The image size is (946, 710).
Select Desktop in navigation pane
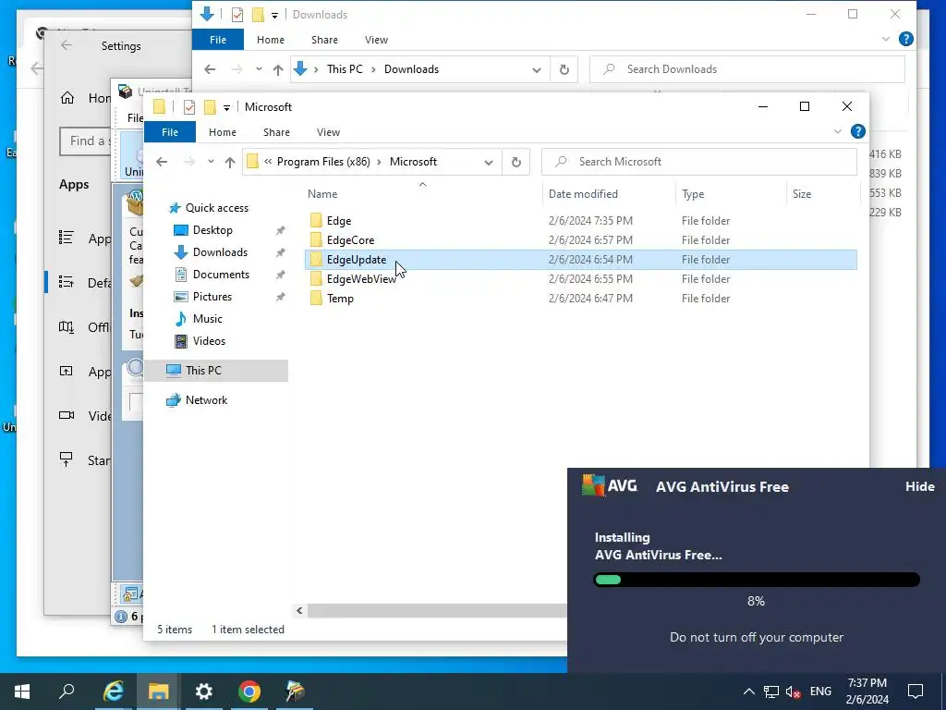pos(212,230)
